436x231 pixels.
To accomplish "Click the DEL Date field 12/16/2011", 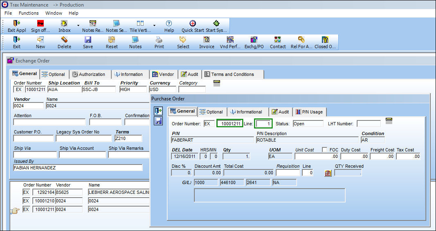I will tap(184, 156).
